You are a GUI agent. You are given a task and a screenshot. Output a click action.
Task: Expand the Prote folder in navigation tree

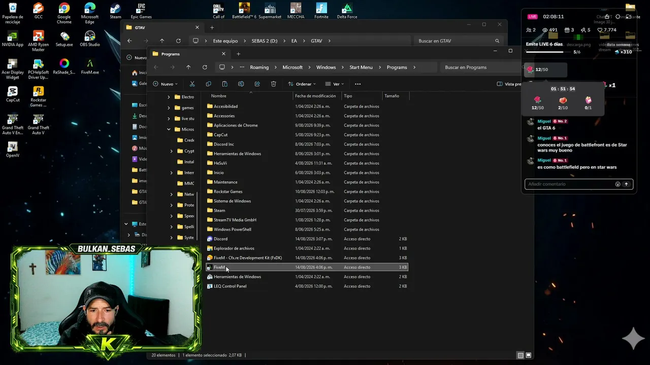(x=171, y=205)
